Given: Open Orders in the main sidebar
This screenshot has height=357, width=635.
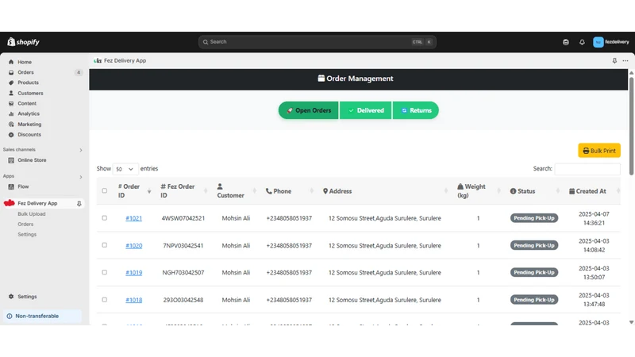Looking at the screenshot, I should [x=25, y=72].
